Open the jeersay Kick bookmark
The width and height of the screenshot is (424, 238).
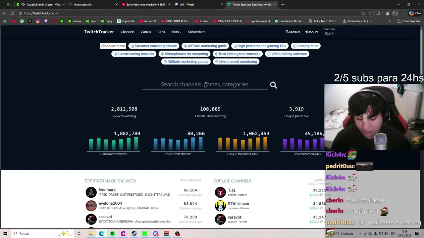coord(75,21)
